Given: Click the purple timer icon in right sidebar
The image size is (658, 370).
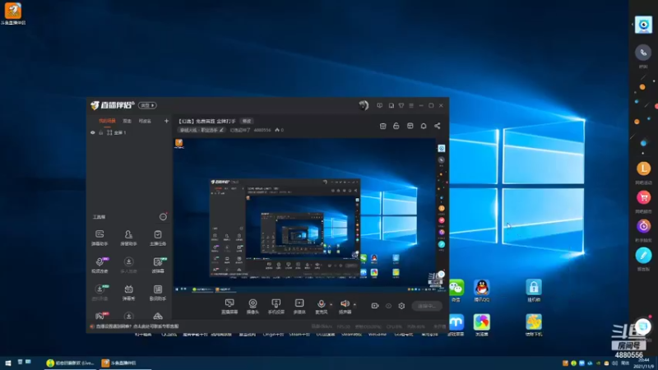Looking at the screenshot, I should (643, 227).
